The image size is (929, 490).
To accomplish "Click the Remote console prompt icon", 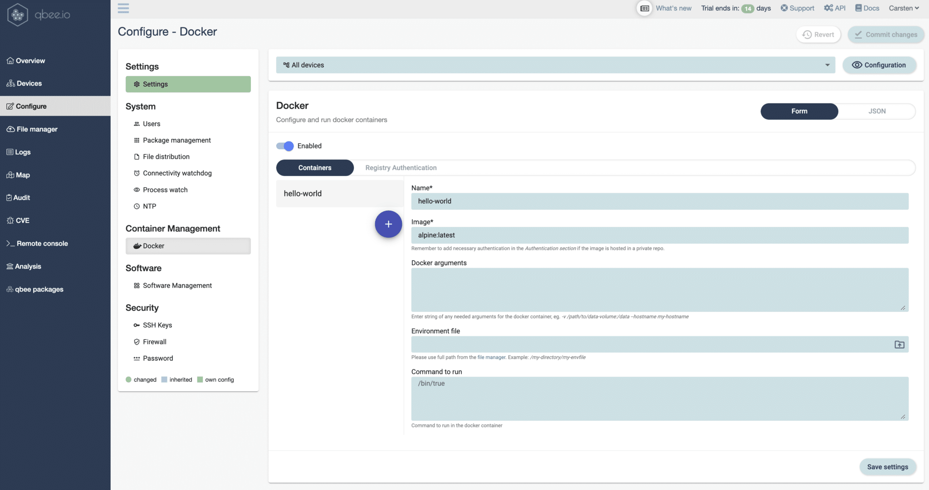I will (10, 243).
